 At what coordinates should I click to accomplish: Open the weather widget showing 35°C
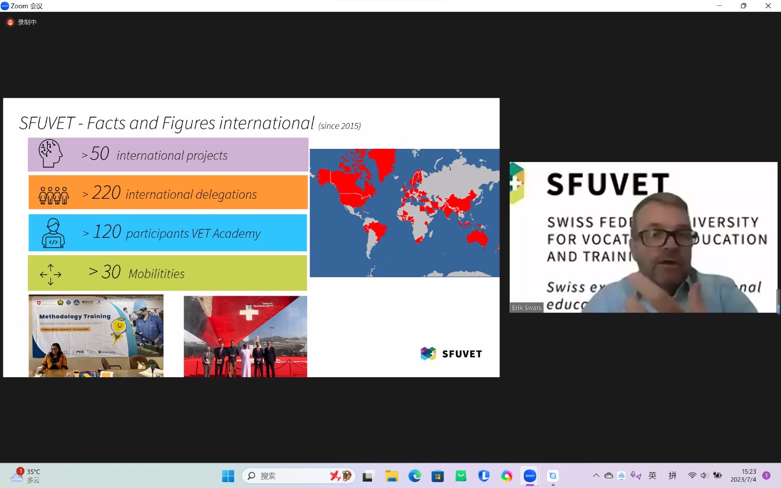(x=25, y=476)
